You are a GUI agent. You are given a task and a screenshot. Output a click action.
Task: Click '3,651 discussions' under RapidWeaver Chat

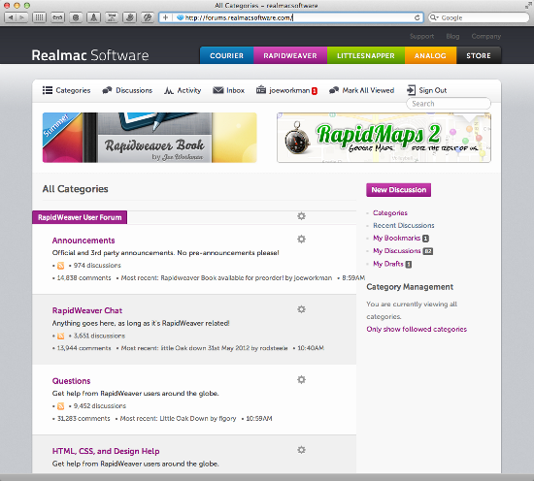tap(99, 336)
